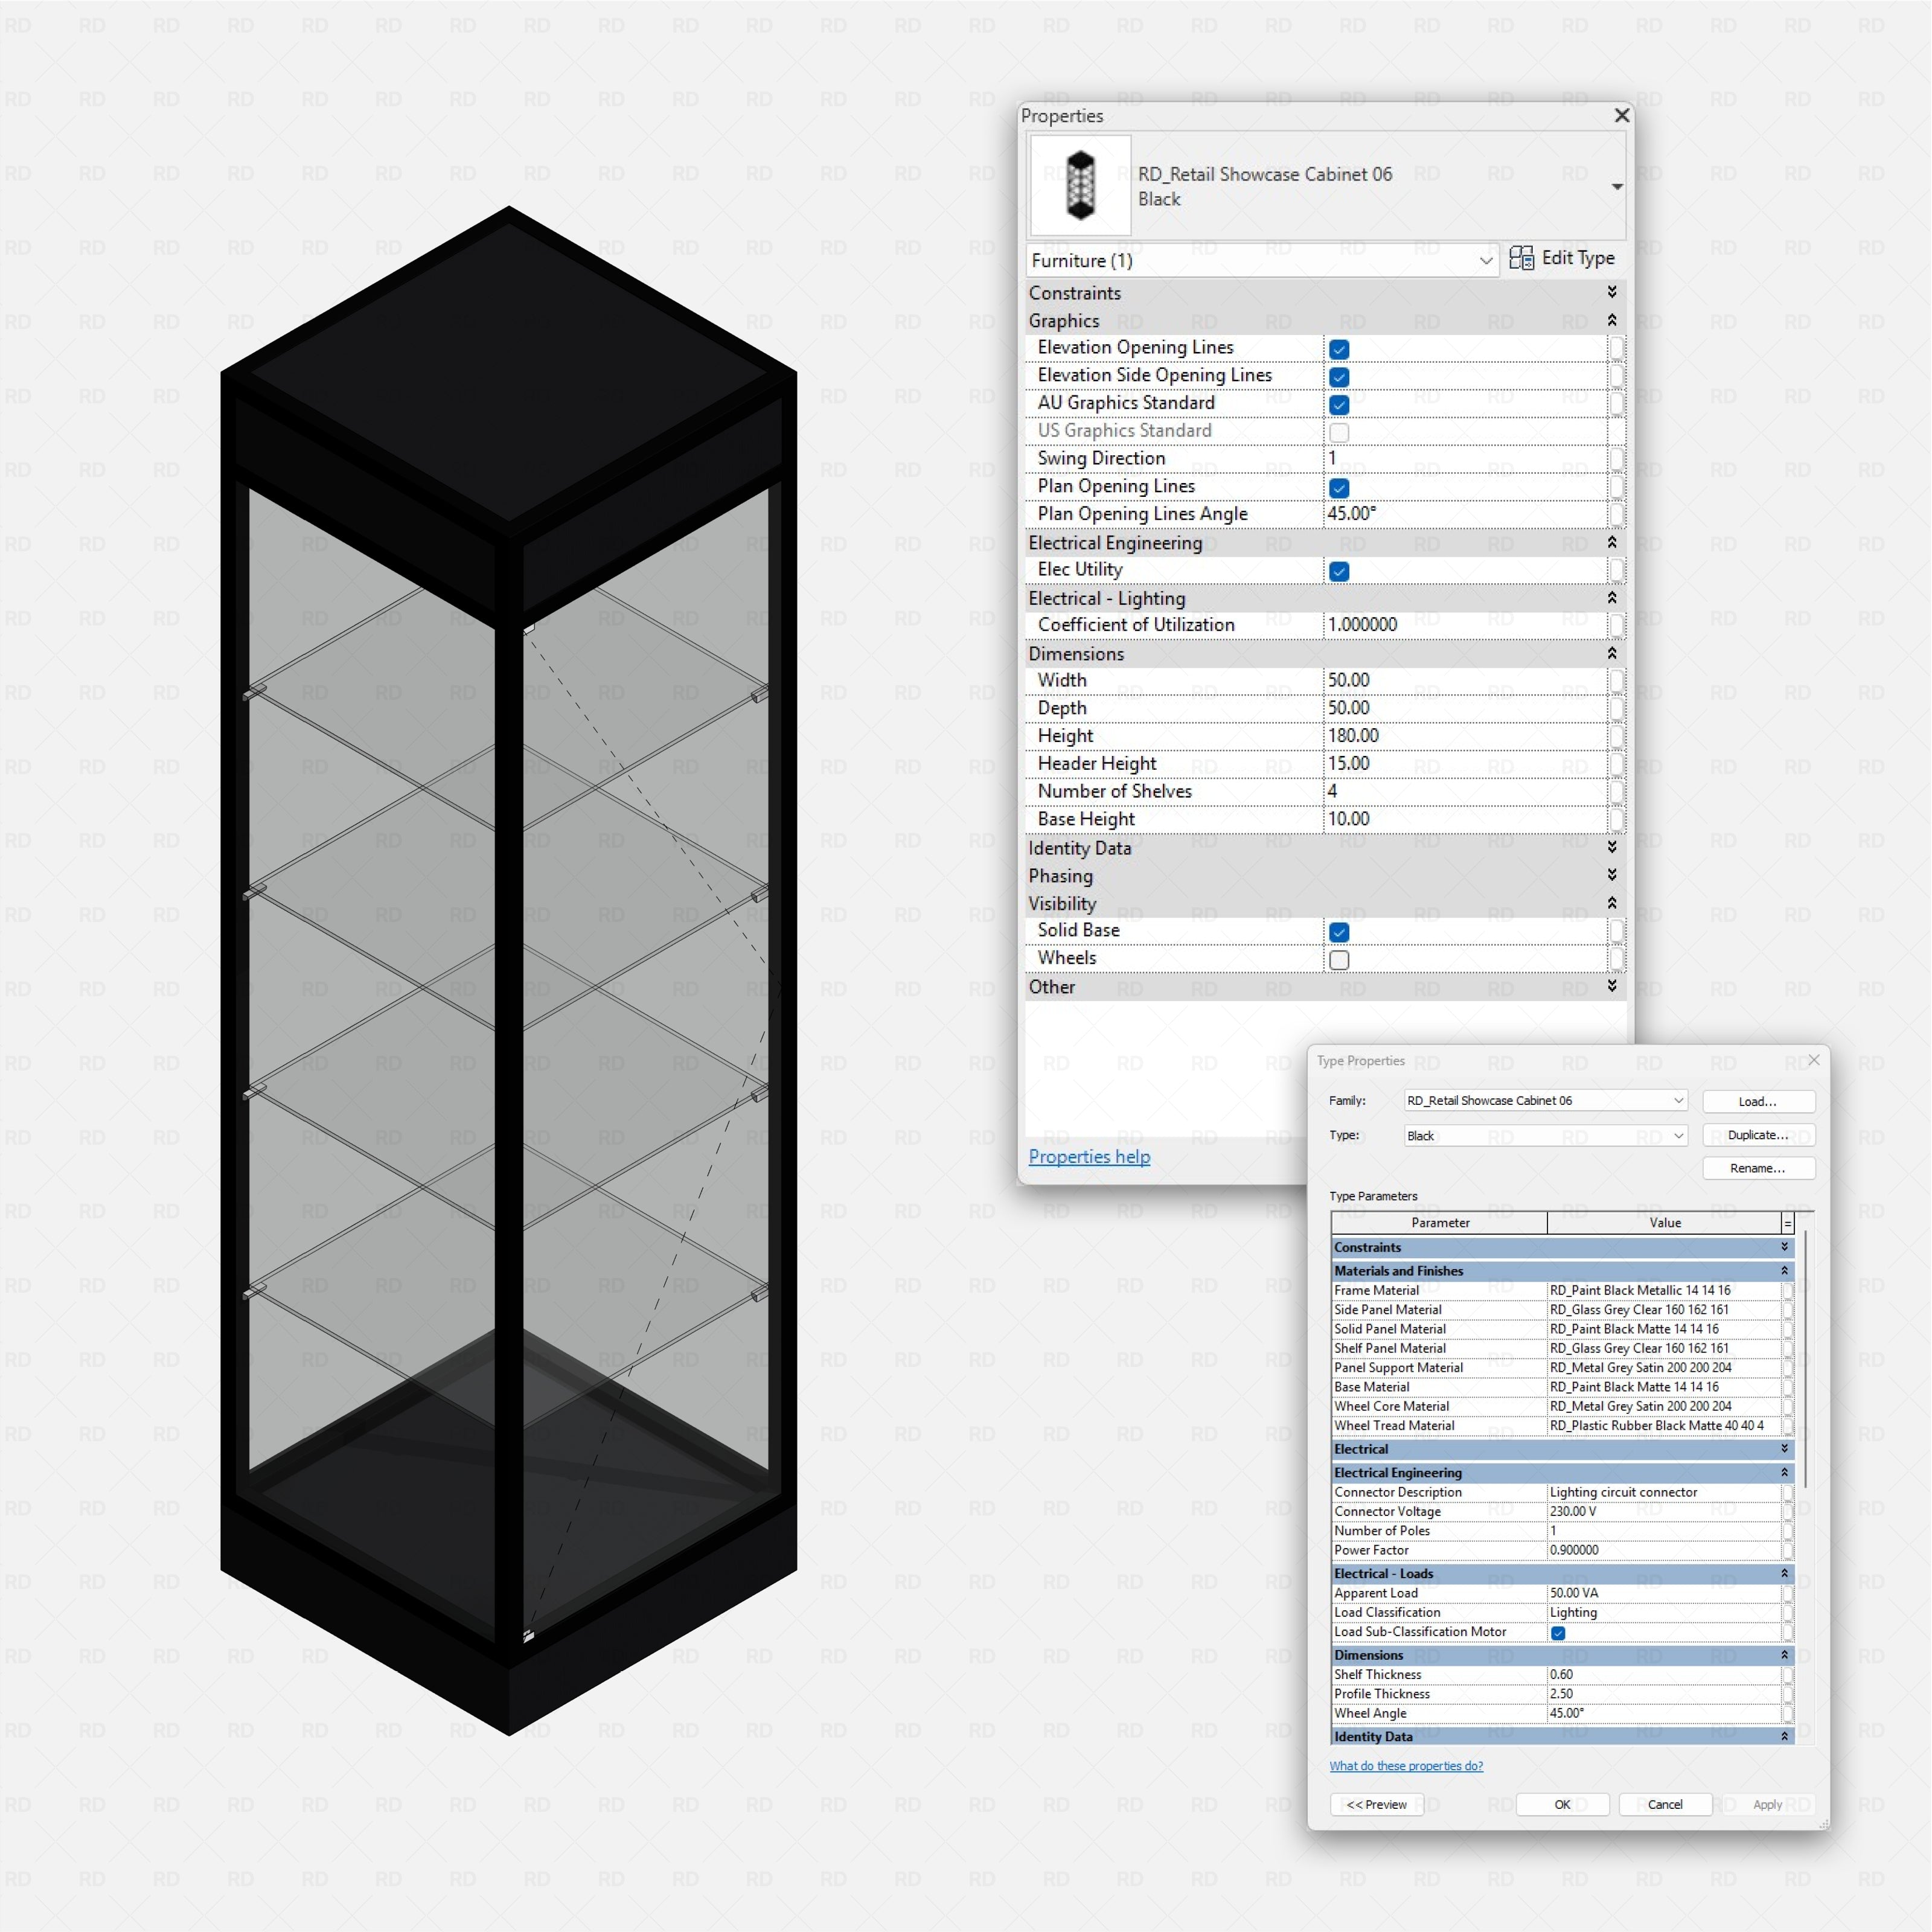The height and width of the screenshot is (1932, 1932).
Task: Click the Swing Direction value field
Action: [x=1465, y=458]
